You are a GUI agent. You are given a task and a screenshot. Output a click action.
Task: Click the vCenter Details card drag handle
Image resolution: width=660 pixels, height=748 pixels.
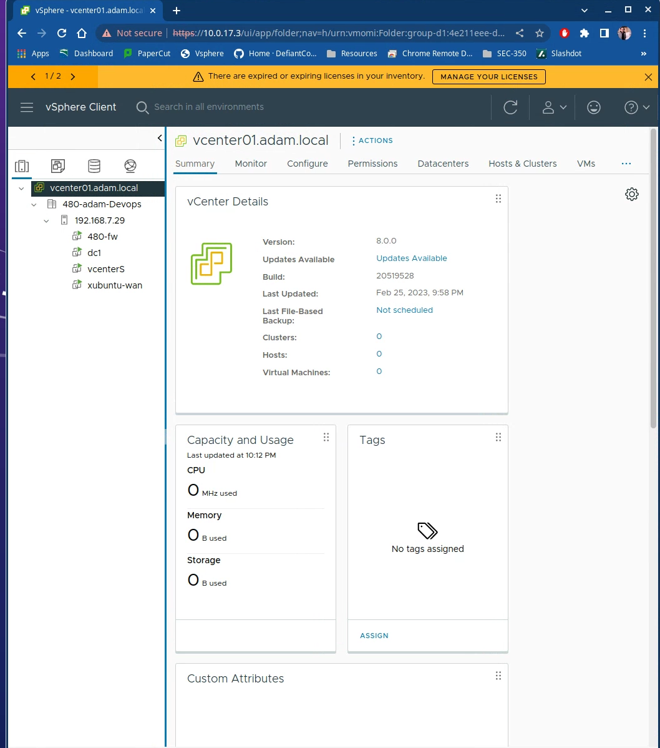click(x=498, y=199)
